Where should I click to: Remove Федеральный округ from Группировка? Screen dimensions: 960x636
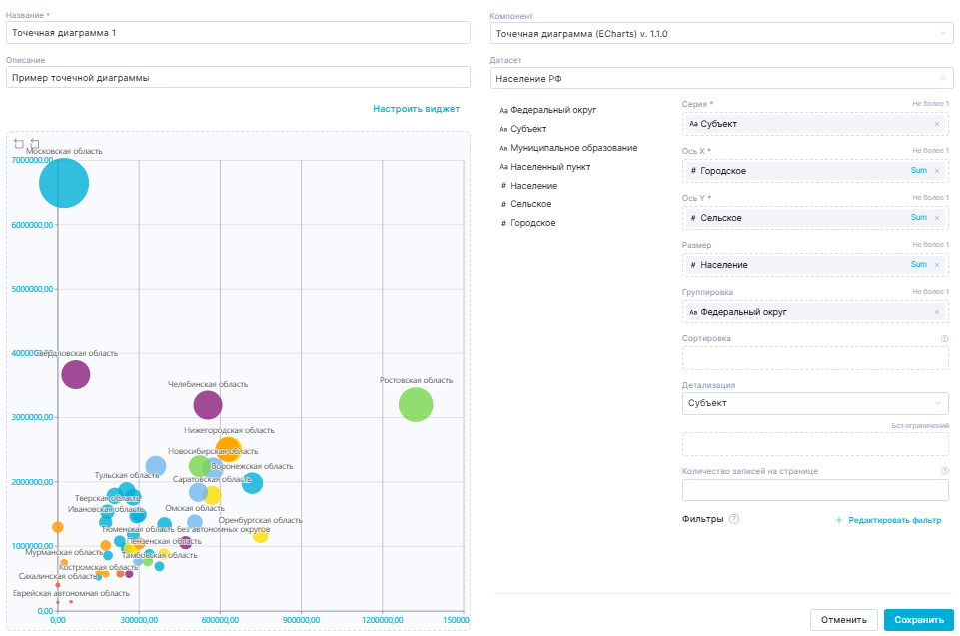936,312
